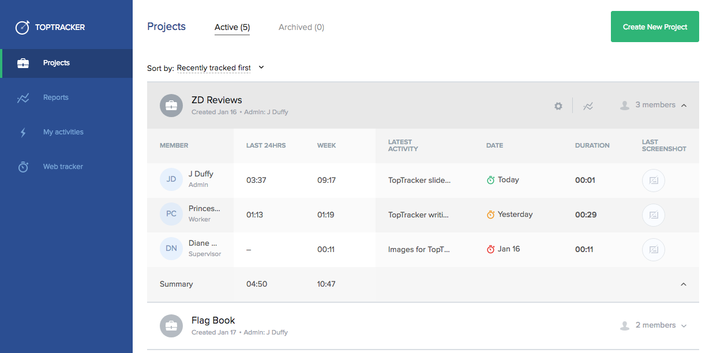713x353 pixels.
Task: Open Reports in the sidebar
Action: pyautogui.click(x=55, y=97)
